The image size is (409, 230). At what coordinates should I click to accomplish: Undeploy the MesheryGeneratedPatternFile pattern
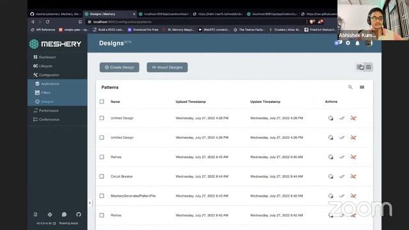pos(353,196)
